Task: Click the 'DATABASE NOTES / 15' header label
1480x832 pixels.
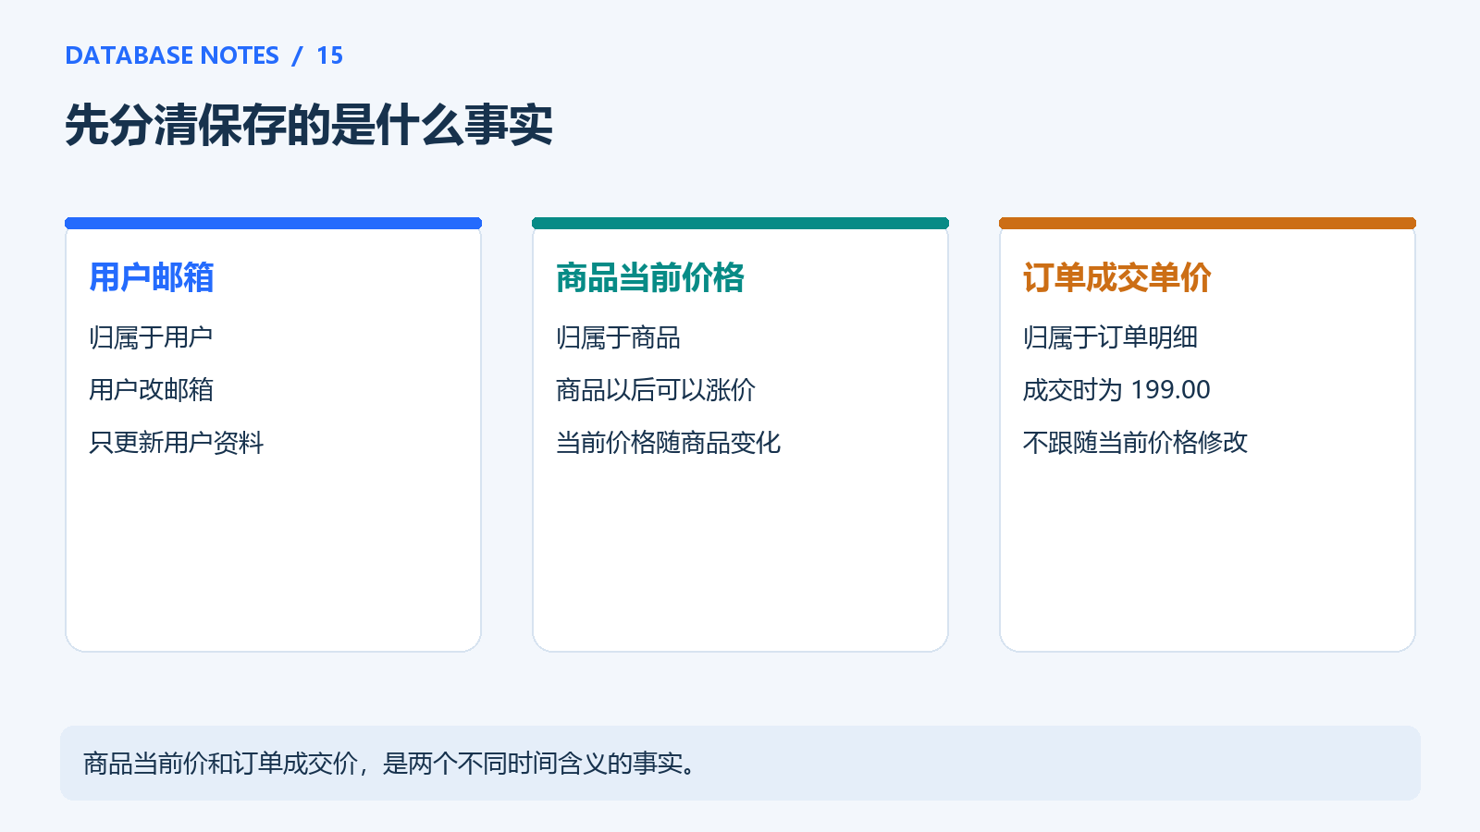Action: (203, 55)
